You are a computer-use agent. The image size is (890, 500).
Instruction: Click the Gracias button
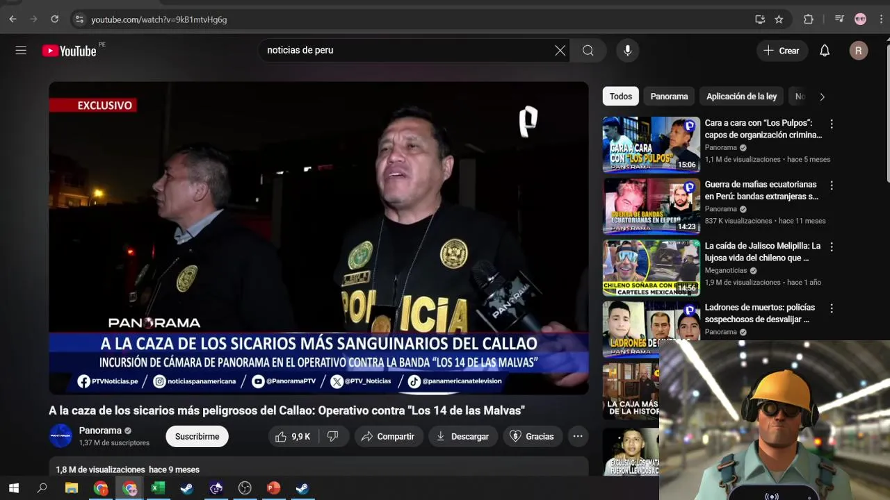[533, 437]
